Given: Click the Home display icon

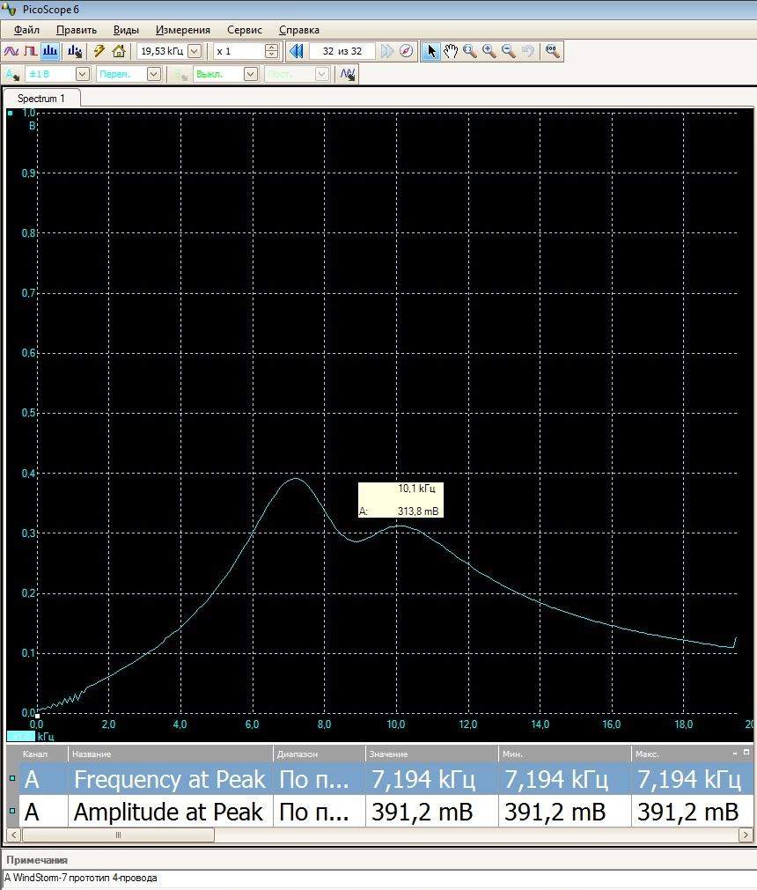Looking at the screenshot, I should click(x=119, y=51).
